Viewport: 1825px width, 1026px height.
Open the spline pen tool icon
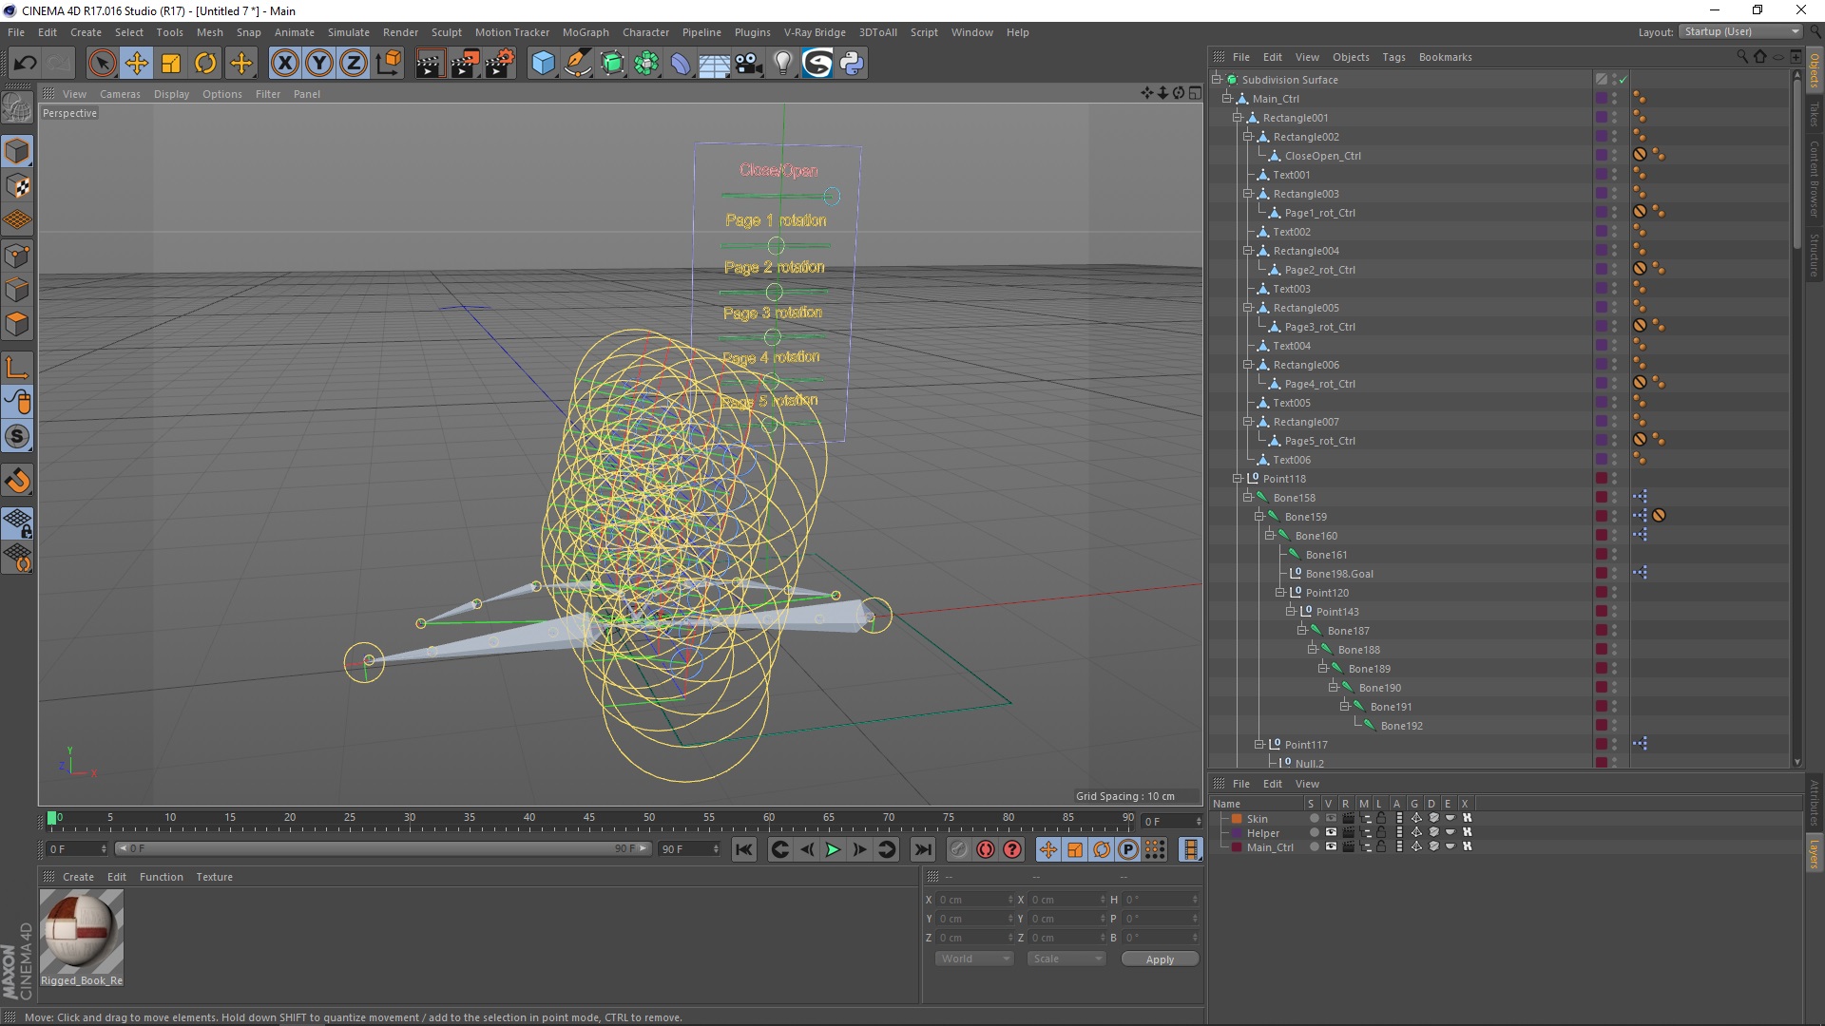[578, 64]
